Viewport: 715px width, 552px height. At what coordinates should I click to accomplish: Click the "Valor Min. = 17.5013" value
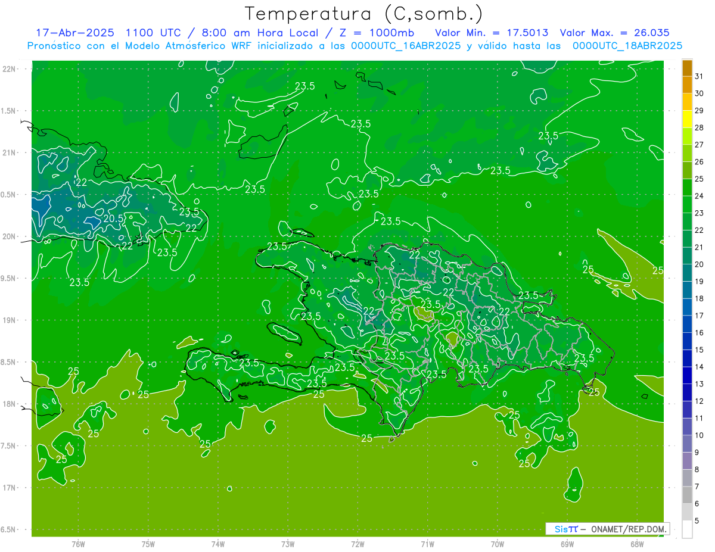click(x=492, y=32)
